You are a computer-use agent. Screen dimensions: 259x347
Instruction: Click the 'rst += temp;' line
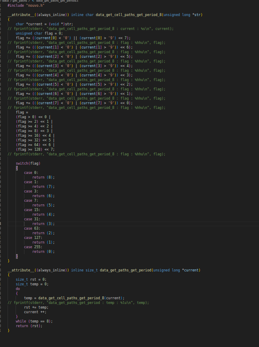(x=36, y=307)
